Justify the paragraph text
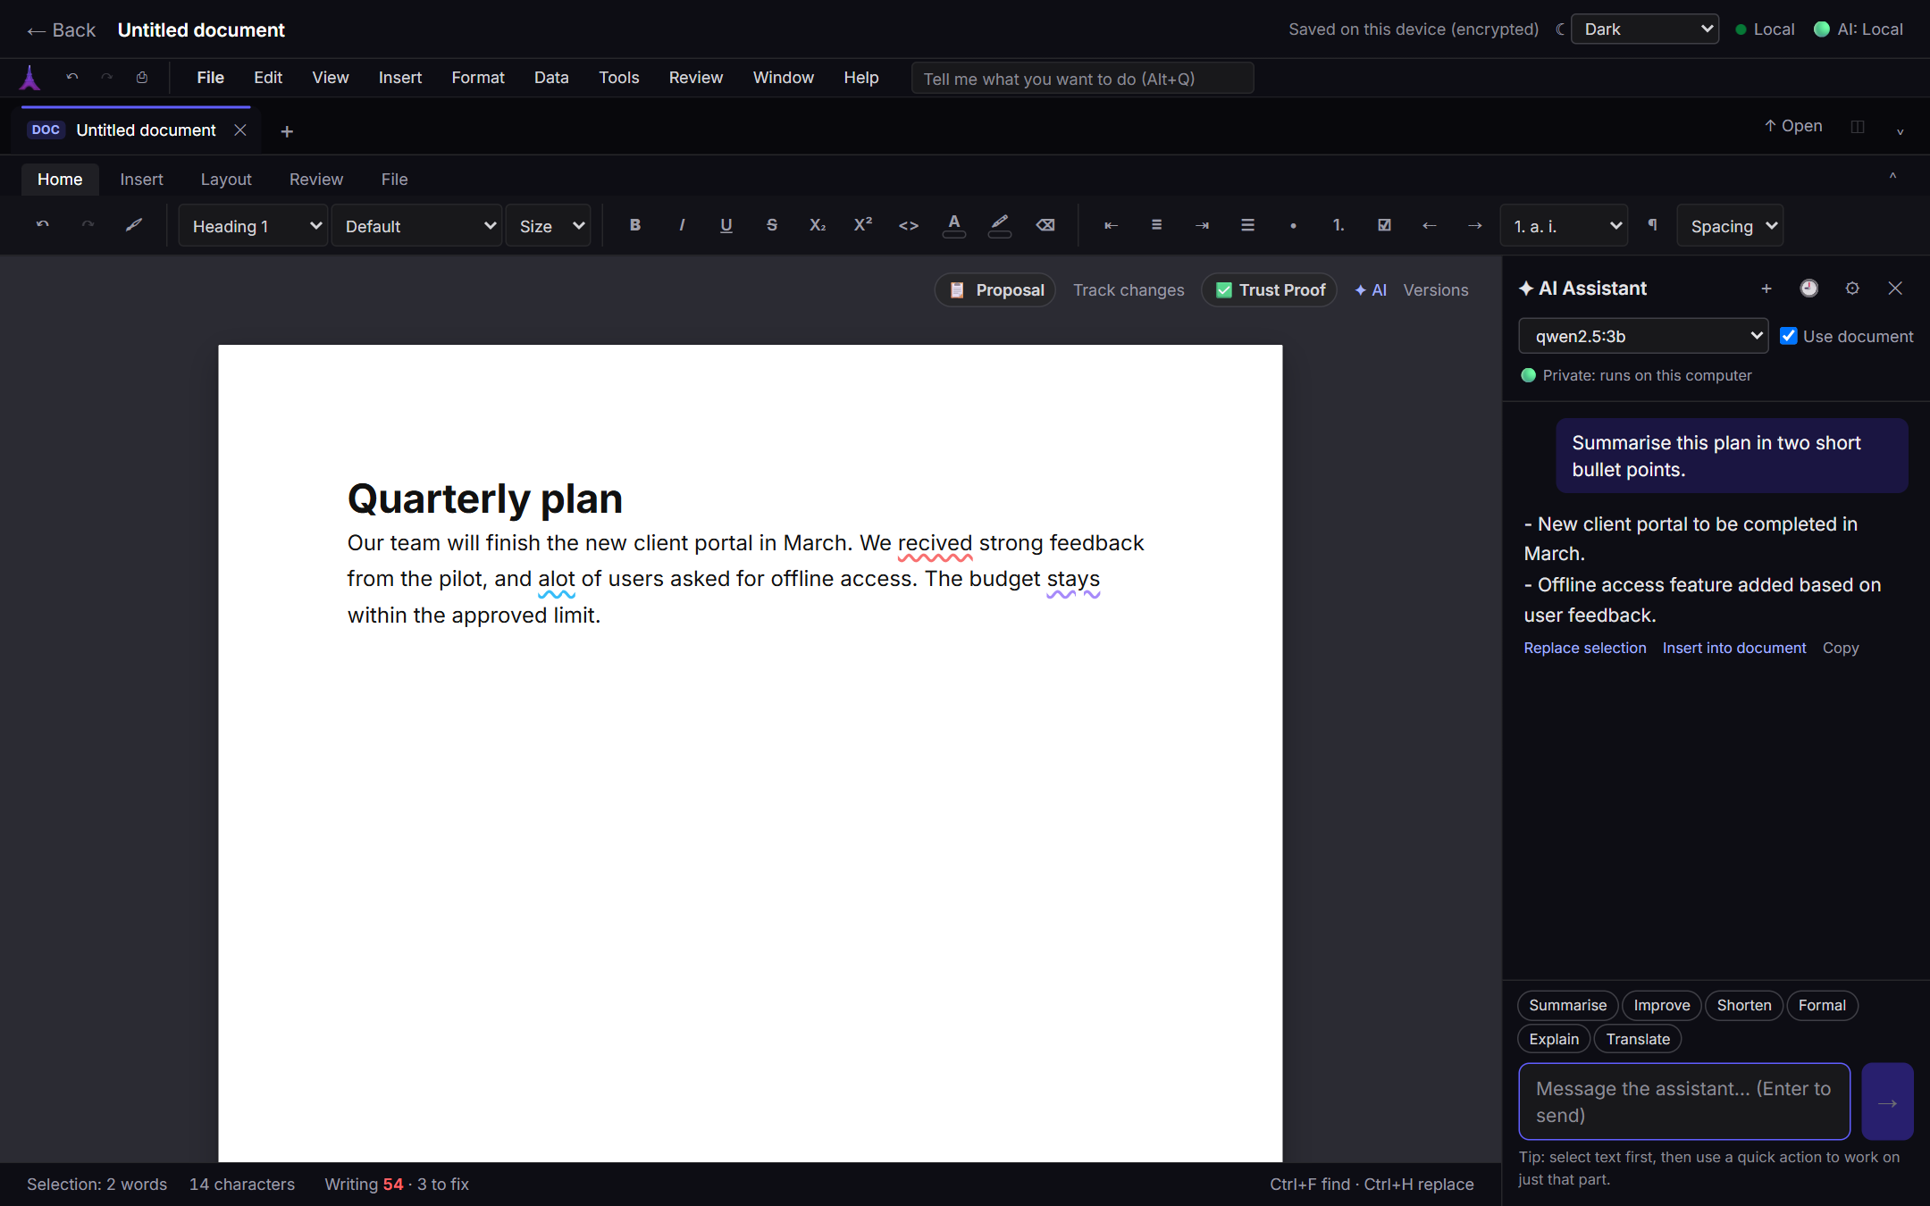 (x=1247, y=225)
